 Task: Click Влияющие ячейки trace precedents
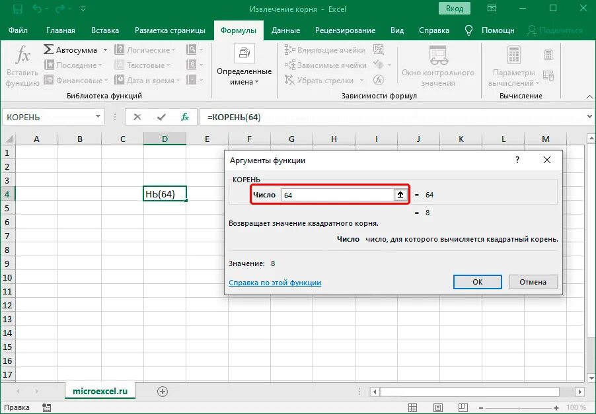click(324, 50)
